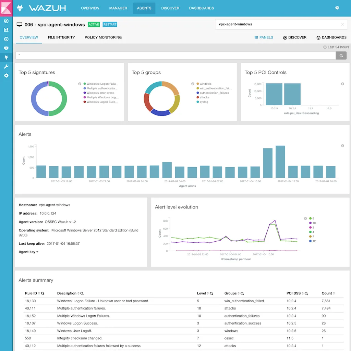Open Discover compass icon in sidebar

click(6, 21)
